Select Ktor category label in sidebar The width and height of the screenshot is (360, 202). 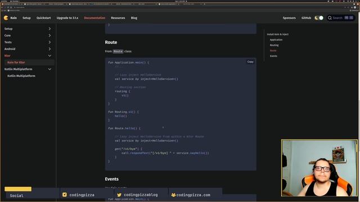click(7, 56)
